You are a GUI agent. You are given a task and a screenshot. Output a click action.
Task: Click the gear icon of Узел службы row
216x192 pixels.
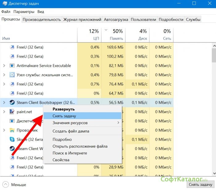pos(12,75)
